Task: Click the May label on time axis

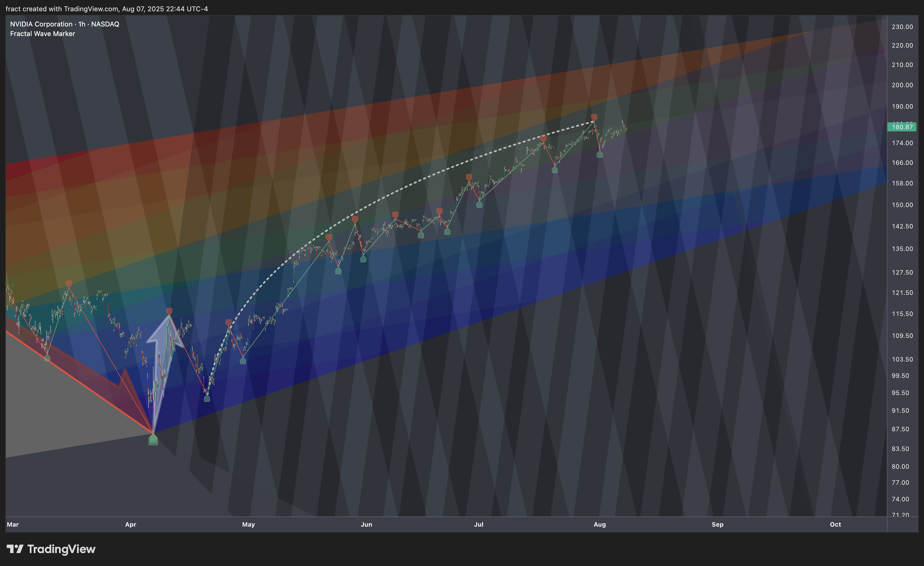Action: pyautogui.click(x=248, y=524)
